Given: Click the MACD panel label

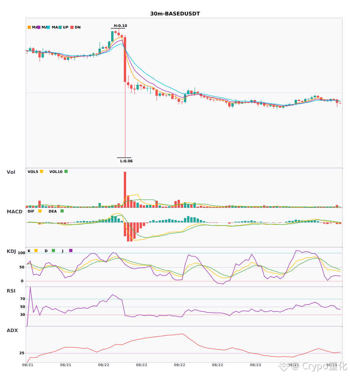Looking at the screenshot, I should pyautogui.click(x=14, y=212).
